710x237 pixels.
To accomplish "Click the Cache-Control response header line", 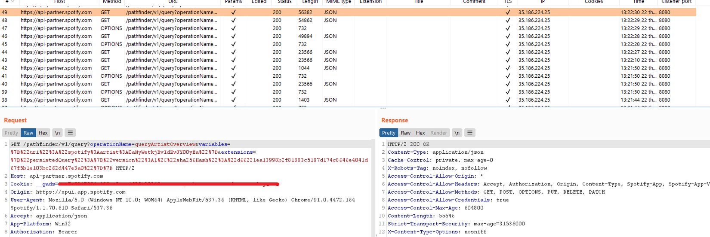I will [440, 160].
